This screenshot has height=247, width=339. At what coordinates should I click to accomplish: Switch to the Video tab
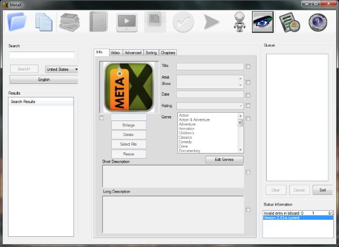[x=116, y=53]
